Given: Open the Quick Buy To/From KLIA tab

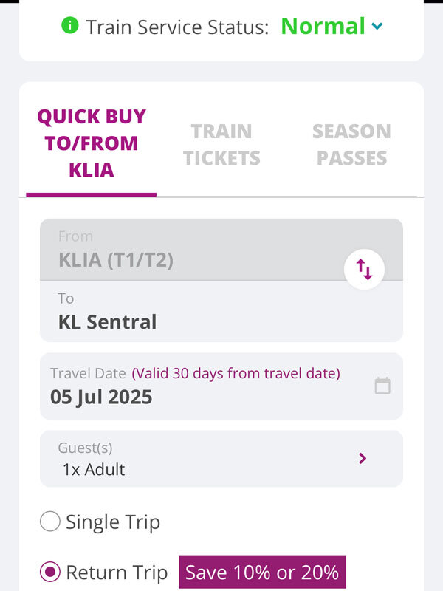Looking at the screenshot, I should (x=92, y=143).
